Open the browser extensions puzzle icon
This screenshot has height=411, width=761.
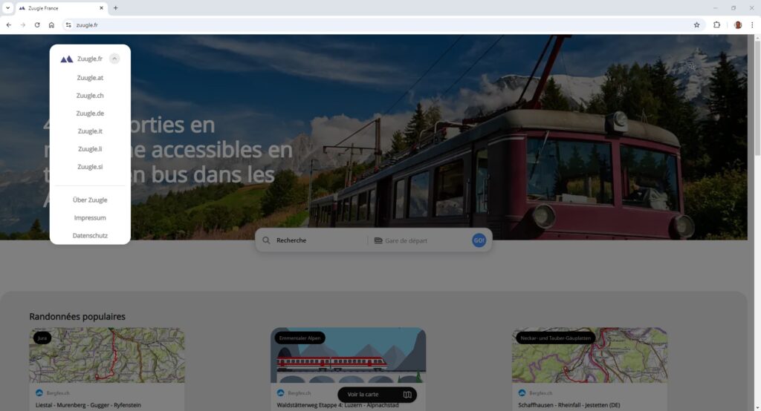click(717, 24)
